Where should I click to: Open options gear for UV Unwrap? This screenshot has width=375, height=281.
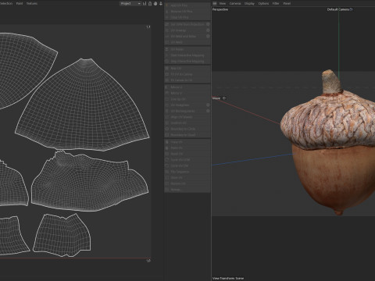click(208, 30)
